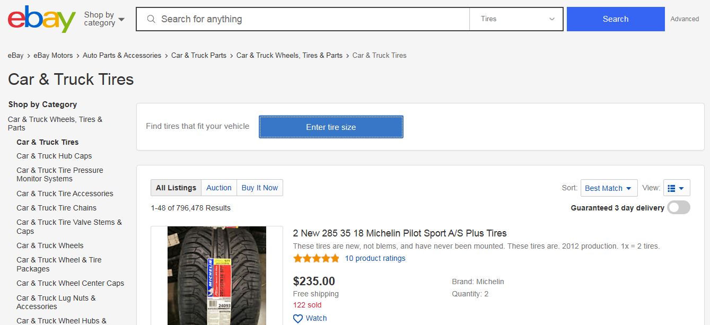710x325 pixels.
Task: Click the heart Watch icon
Action: click(x=298, y=319)
